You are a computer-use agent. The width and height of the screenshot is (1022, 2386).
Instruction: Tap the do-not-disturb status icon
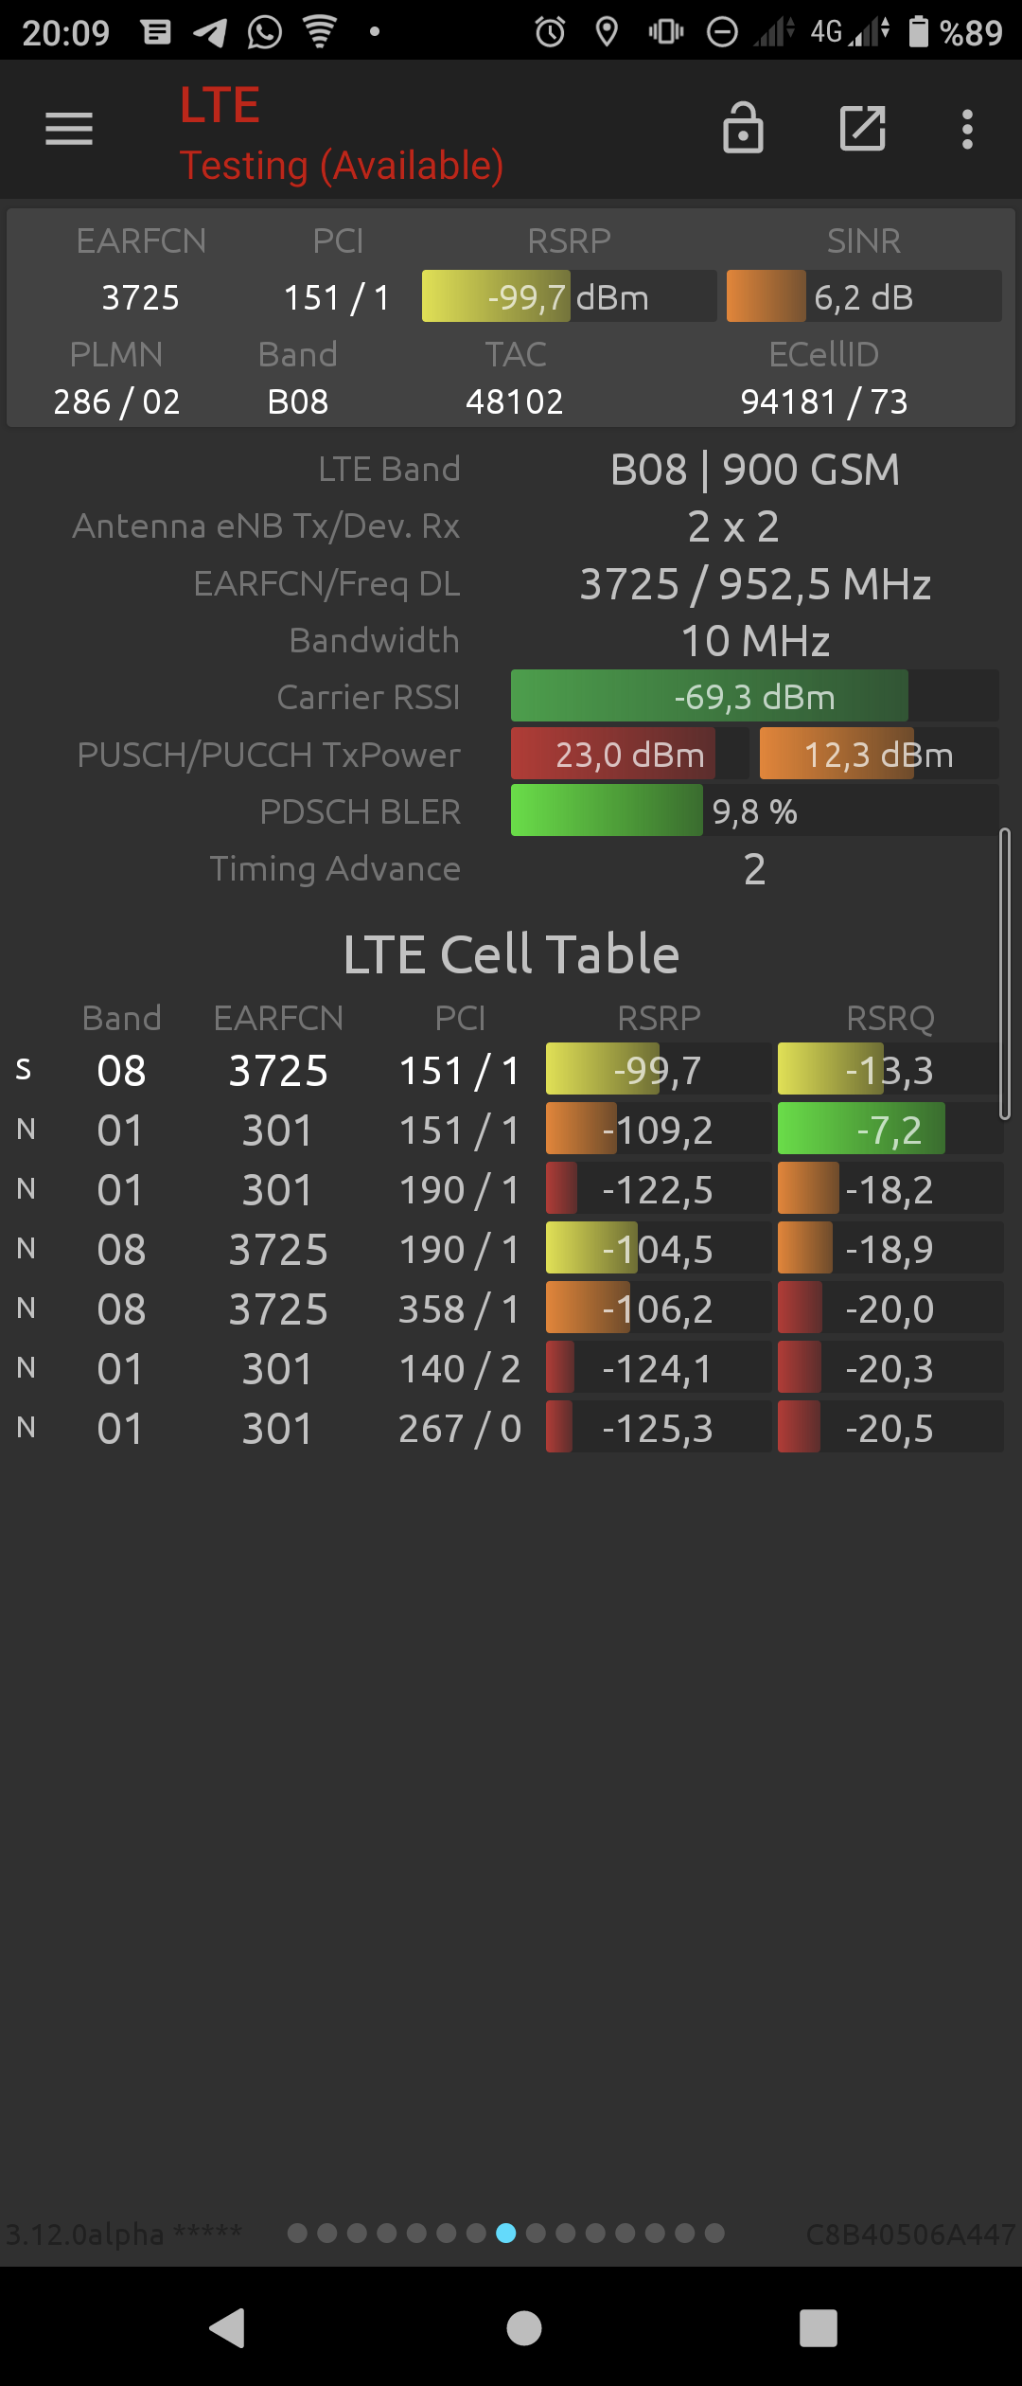tap(722, 32)
